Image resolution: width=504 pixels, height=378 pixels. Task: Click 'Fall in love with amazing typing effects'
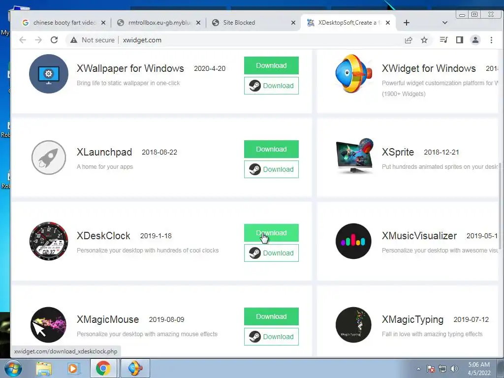(432, 334)
